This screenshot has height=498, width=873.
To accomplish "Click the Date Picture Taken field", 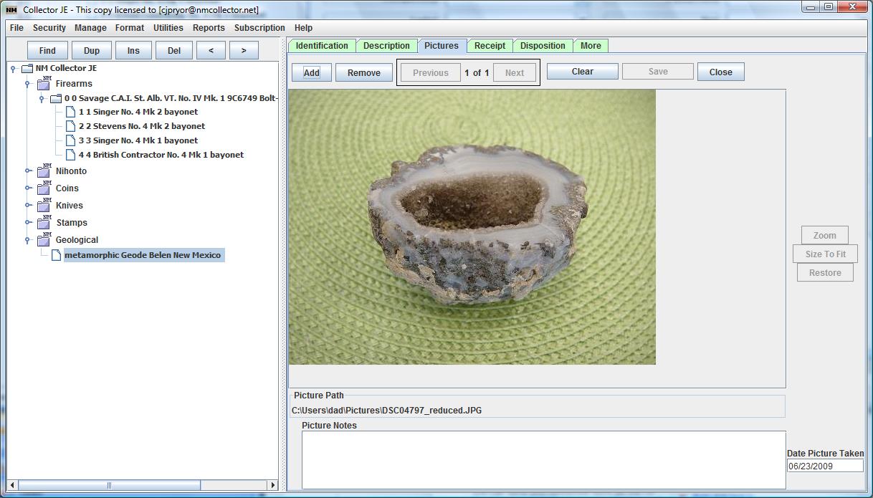I will click(x=824, y=466).
